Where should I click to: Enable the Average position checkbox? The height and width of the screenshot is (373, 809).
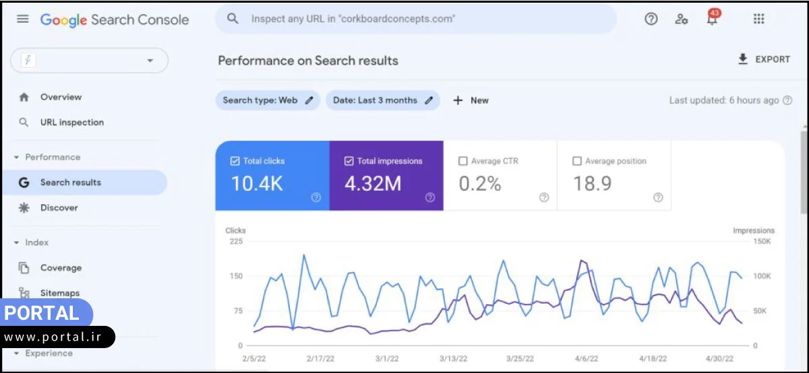coord(577,161)
